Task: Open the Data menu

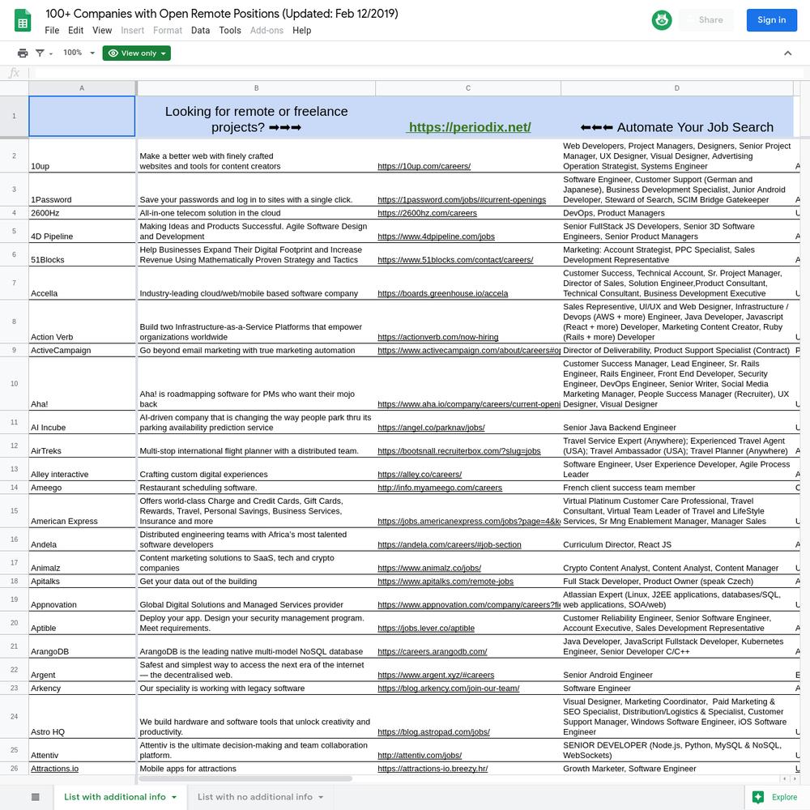Action: coord(200,31)
